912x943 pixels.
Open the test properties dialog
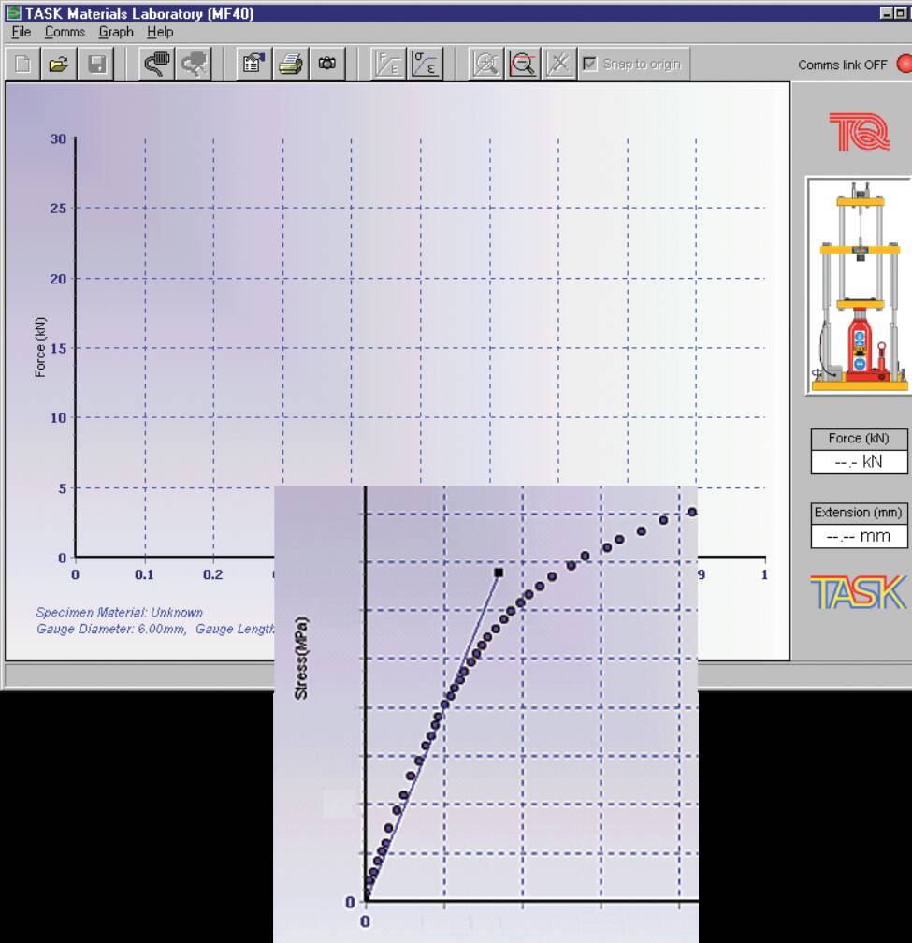[x=251, y=65]
